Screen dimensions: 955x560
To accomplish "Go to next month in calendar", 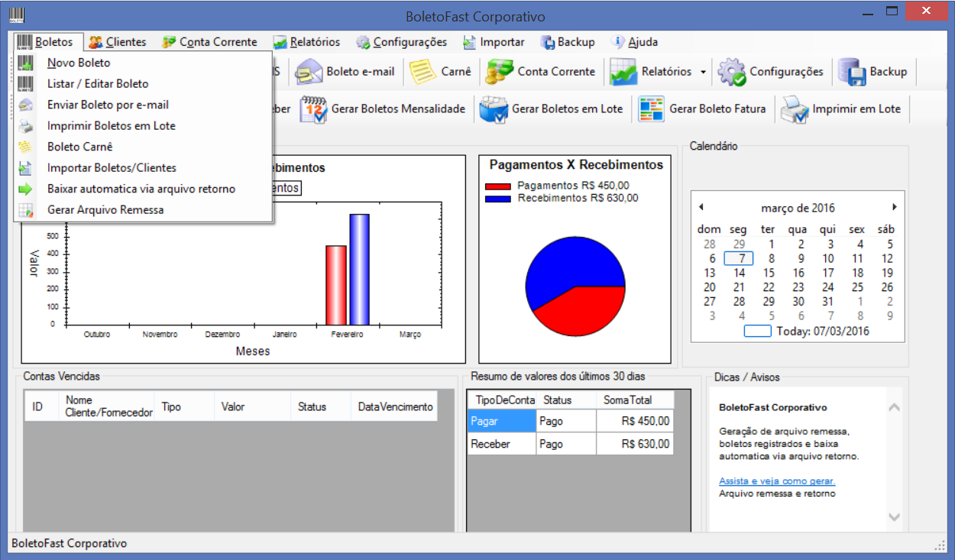I will (894, 207).
